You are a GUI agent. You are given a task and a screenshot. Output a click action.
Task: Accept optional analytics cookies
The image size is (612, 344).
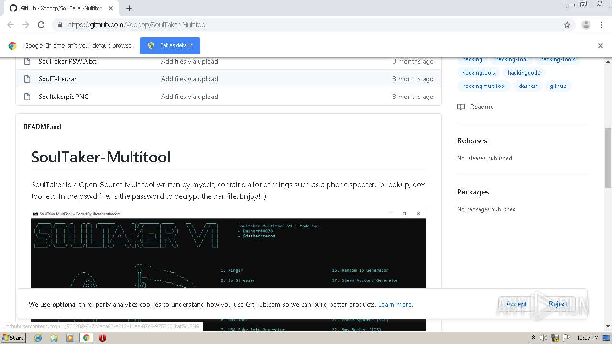(x=517, y=304)
